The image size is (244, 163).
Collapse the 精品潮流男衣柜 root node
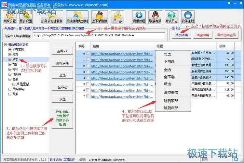[6, 45]
